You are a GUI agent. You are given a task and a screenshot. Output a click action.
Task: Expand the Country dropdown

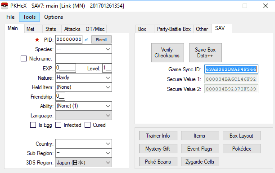point(84,144)
